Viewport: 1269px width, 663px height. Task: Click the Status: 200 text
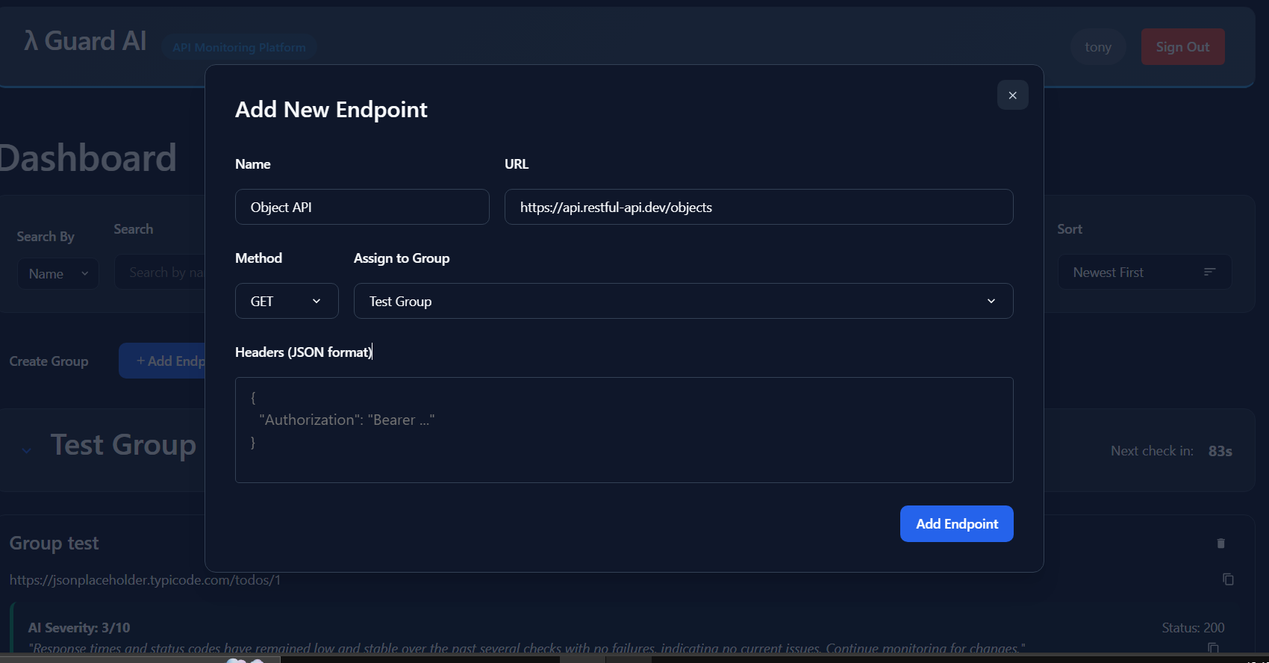[1193, 627]
